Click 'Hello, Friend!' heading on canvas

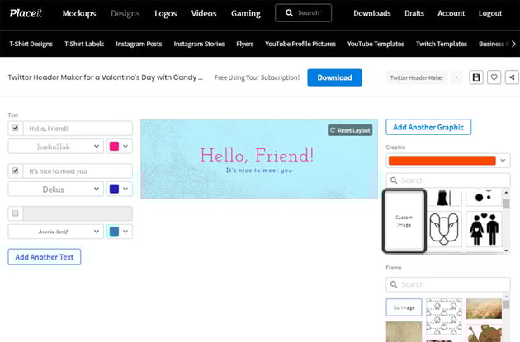tap(257, 155)
